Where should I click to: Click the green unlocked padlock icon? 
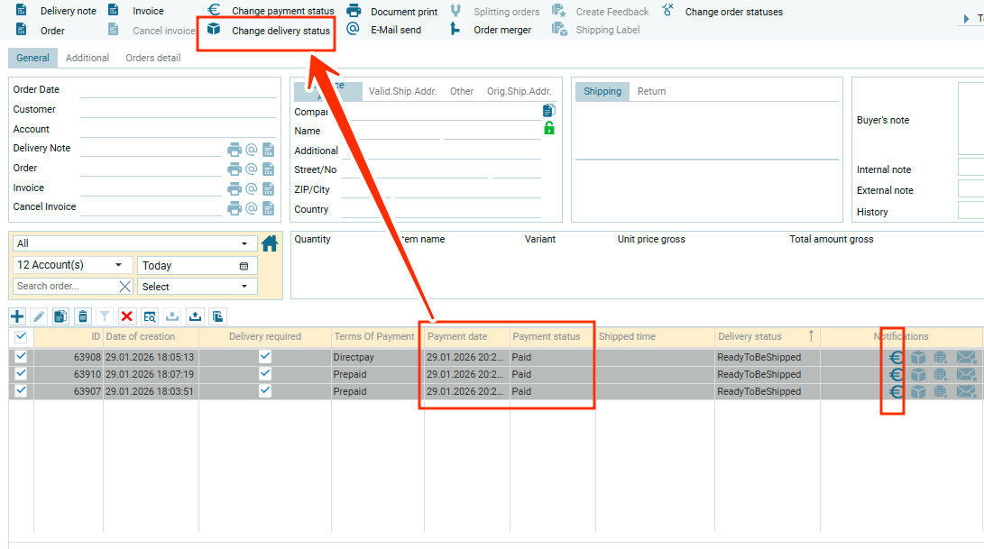click(548, 129)
